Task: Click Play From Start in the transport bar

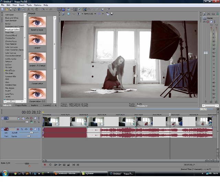Action: [56, 165]
